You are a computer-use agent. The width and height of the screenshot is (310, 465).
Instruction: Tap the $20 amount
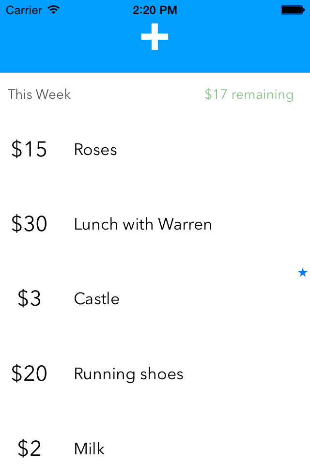click(29, 374)
